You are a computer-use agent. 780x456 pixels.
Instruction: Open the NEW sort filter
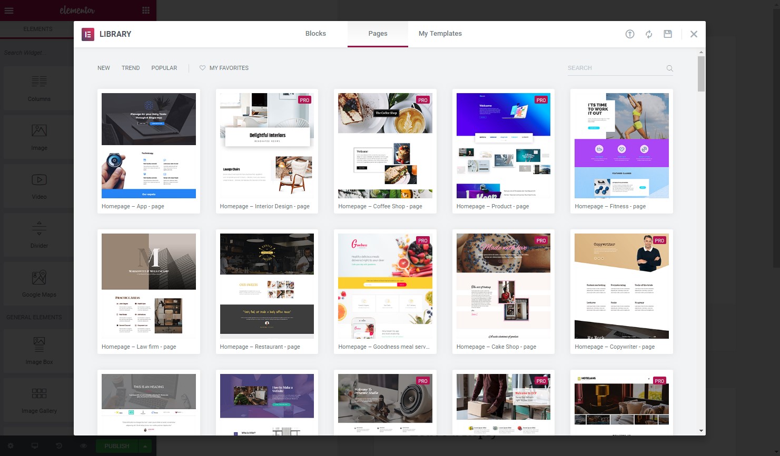(x=104, y=68)
